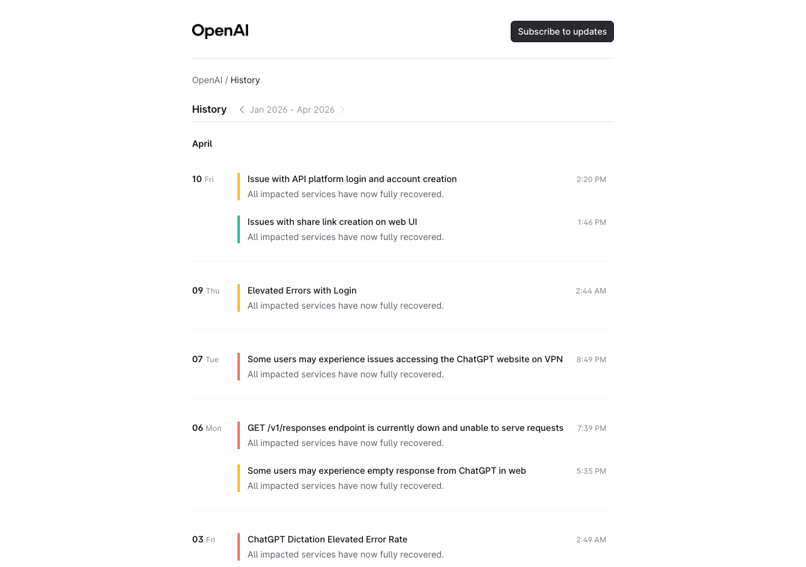Viewport: 806px width, 567px height.
Task: Open the ChatGPT Dictation Elevated Error Rate incident
Action: coord(327,539)
